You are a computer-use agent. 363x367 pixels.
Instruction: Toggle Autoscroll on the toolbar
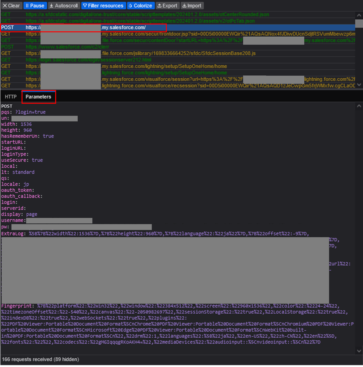coord(64,6)
